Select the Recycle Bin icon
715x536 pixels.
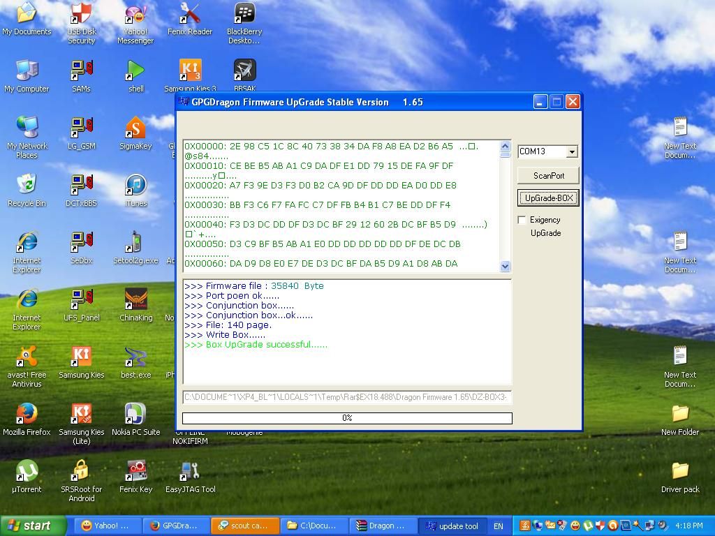27,191
